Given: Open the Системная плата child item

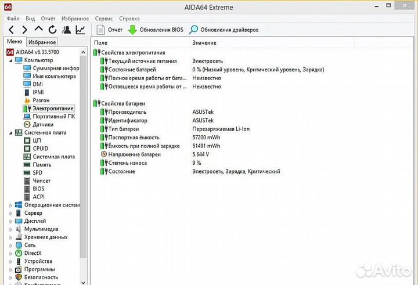Looking at the screenshot, I should (49, 157).
